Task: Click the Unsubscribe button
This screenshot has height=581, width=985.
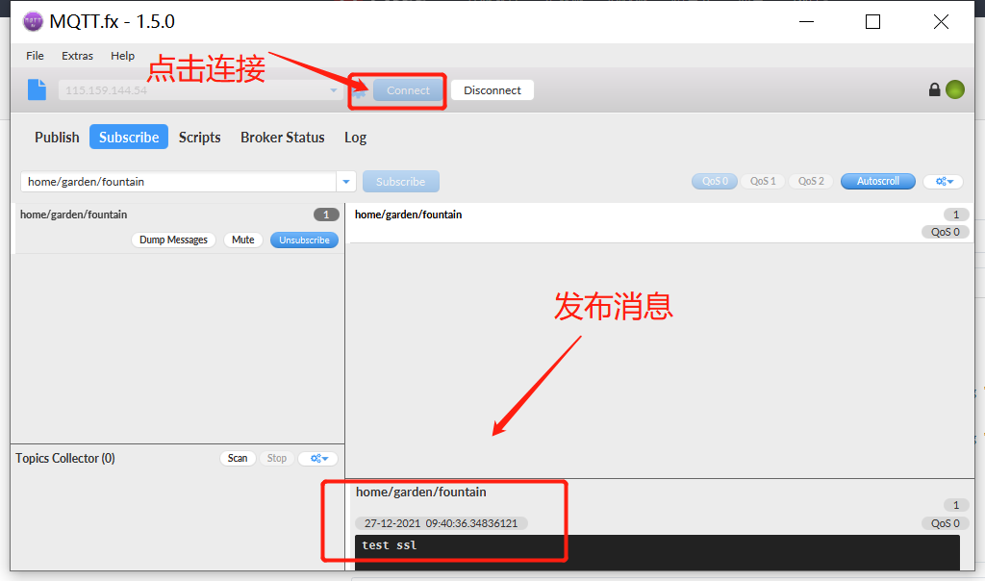Action: (x=304, y=240)
